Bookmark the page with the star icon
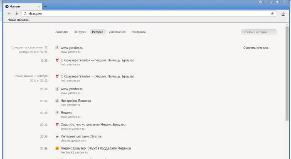 pos(272,14)
